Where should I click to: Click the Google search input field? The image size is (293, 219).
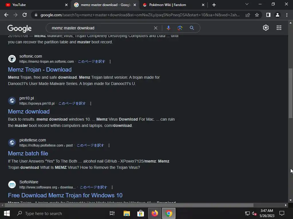(101, 28)
